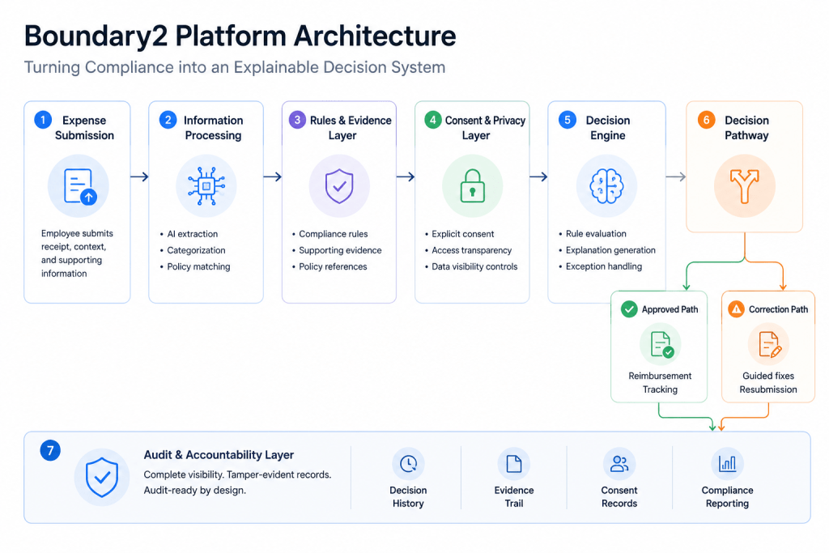This screenshot has width=829, height=553.
Task: Click the Evidence Trail file icon
Action: 514,464
